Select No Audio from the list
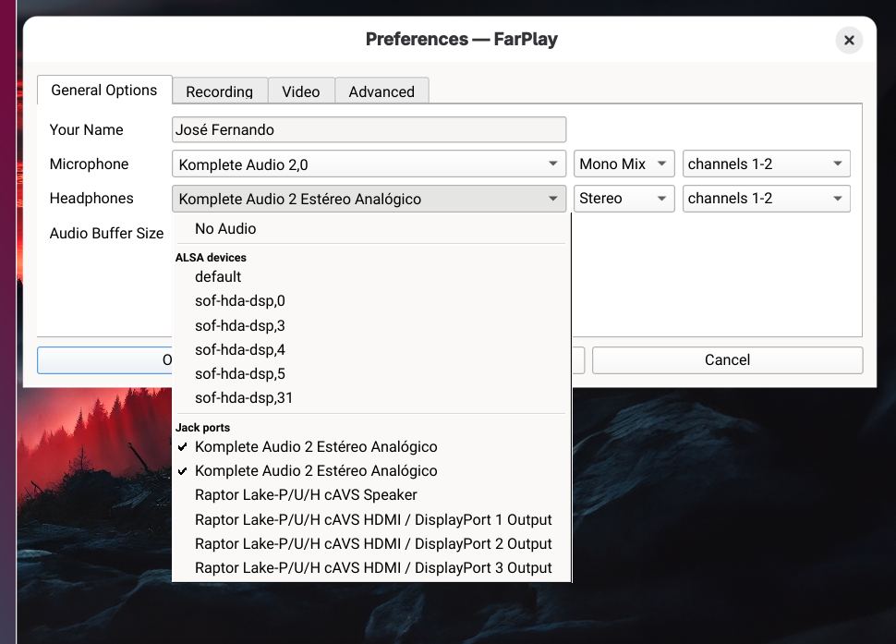 pyautogui.click(x=225, y=228)
